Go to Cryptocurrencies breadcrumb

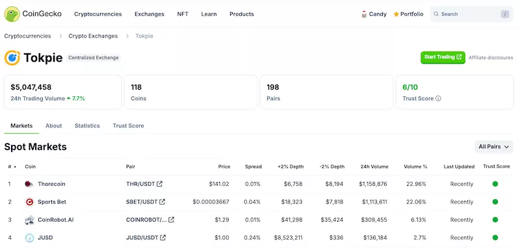(x=27, y=36)
